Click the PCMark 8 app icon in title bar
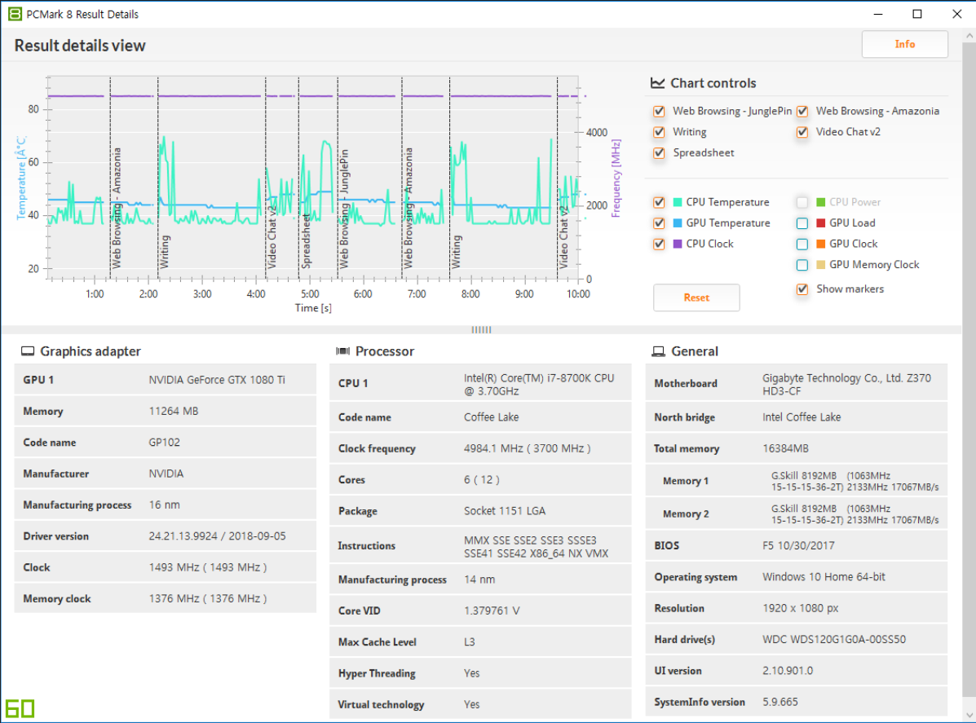The width and height of the screenshot is (976, 723). coord(15,14)
